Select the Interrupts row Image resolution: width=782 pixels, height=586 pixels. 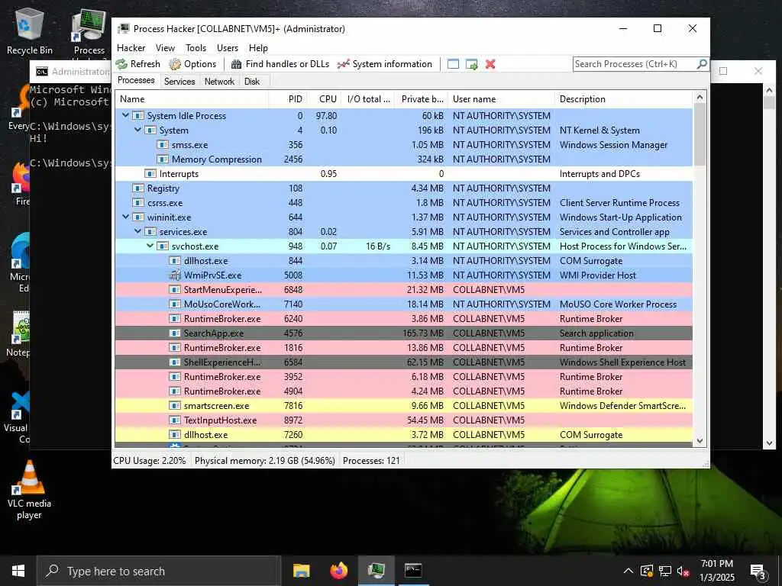404,173
